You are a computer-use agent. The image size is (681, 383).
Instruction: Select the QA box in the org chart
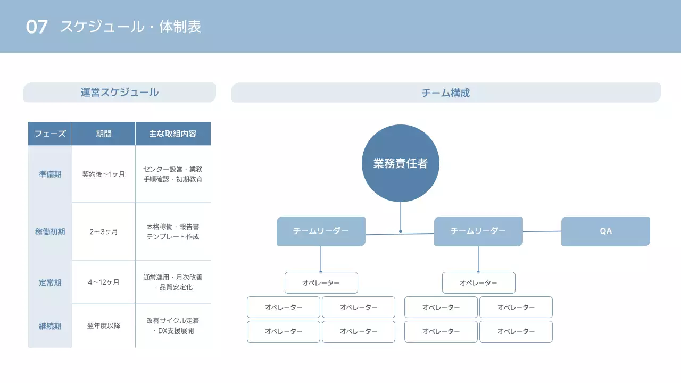[605, 231]
